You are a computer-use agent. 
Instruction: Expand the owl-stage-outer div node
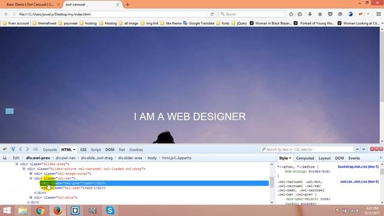point(31,173)
